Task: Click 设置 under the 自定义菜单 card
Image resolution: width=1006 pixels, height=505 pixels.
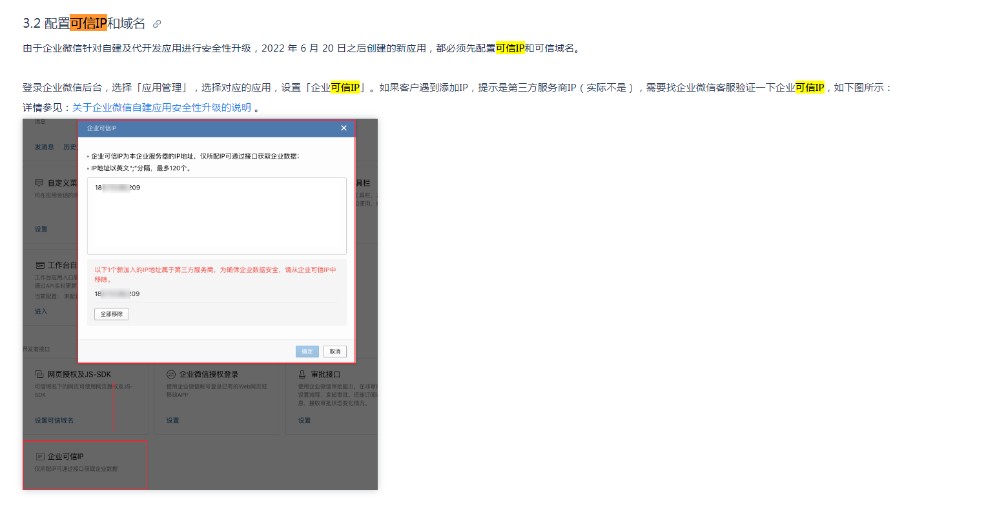Action: (41, 229)
